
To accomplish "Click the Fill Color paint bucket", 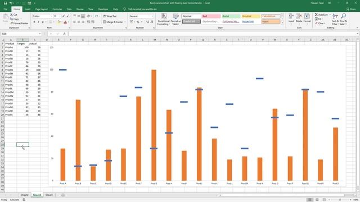I will (x=58, y=22).
